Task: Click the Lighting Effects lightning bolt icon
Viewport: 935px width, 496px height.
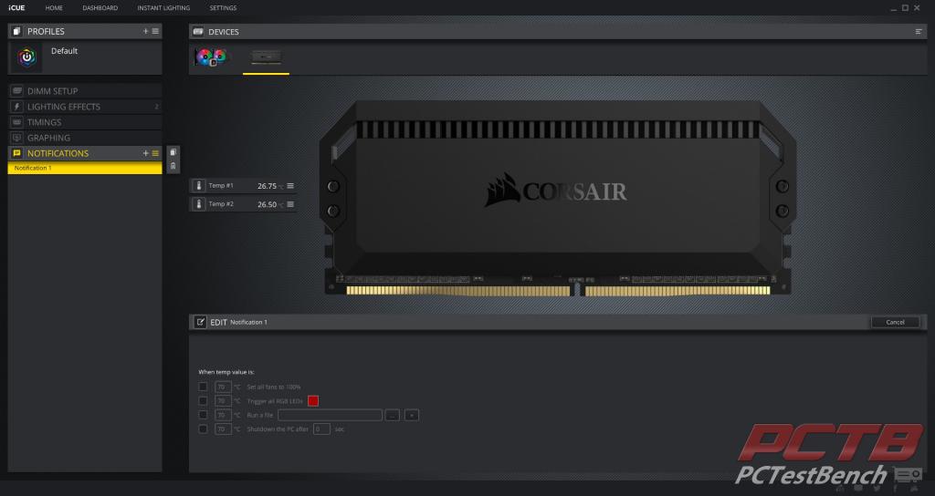Action: coord(16,106)
